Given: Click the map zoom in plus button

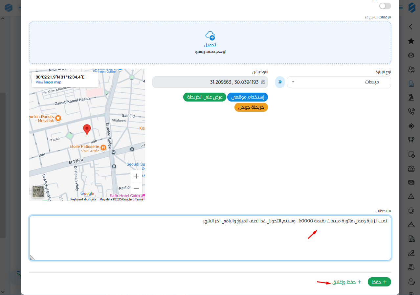Looking at the screenshot, I should click(136, 176).
